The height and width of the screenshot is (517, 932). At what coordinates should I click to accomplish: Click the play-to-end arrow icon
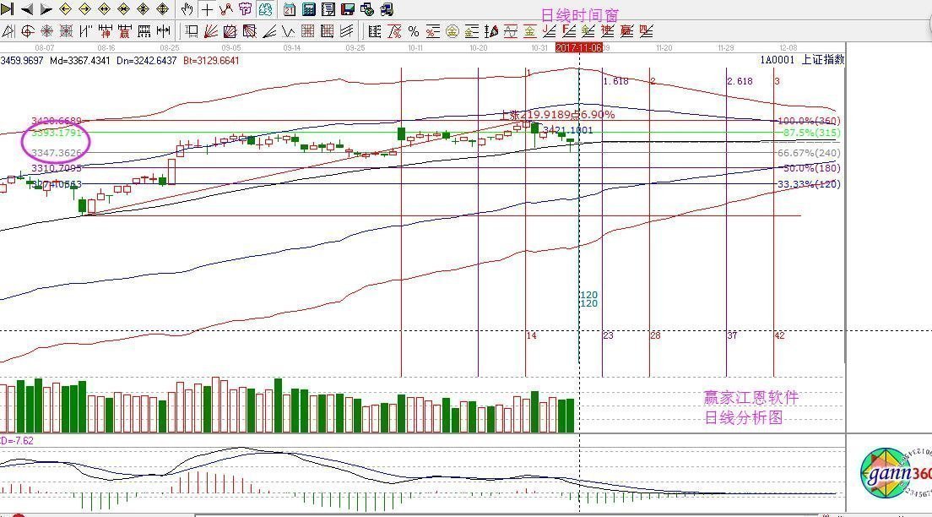point(7,9)
